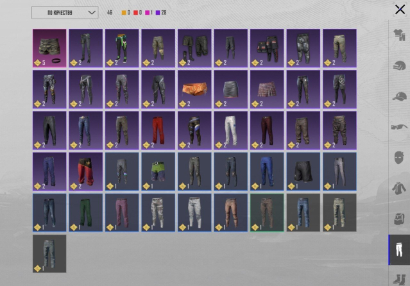410x286 pixels.
Task: Select the pink-tier camo shorts item
Action: [x=49, y=48]
